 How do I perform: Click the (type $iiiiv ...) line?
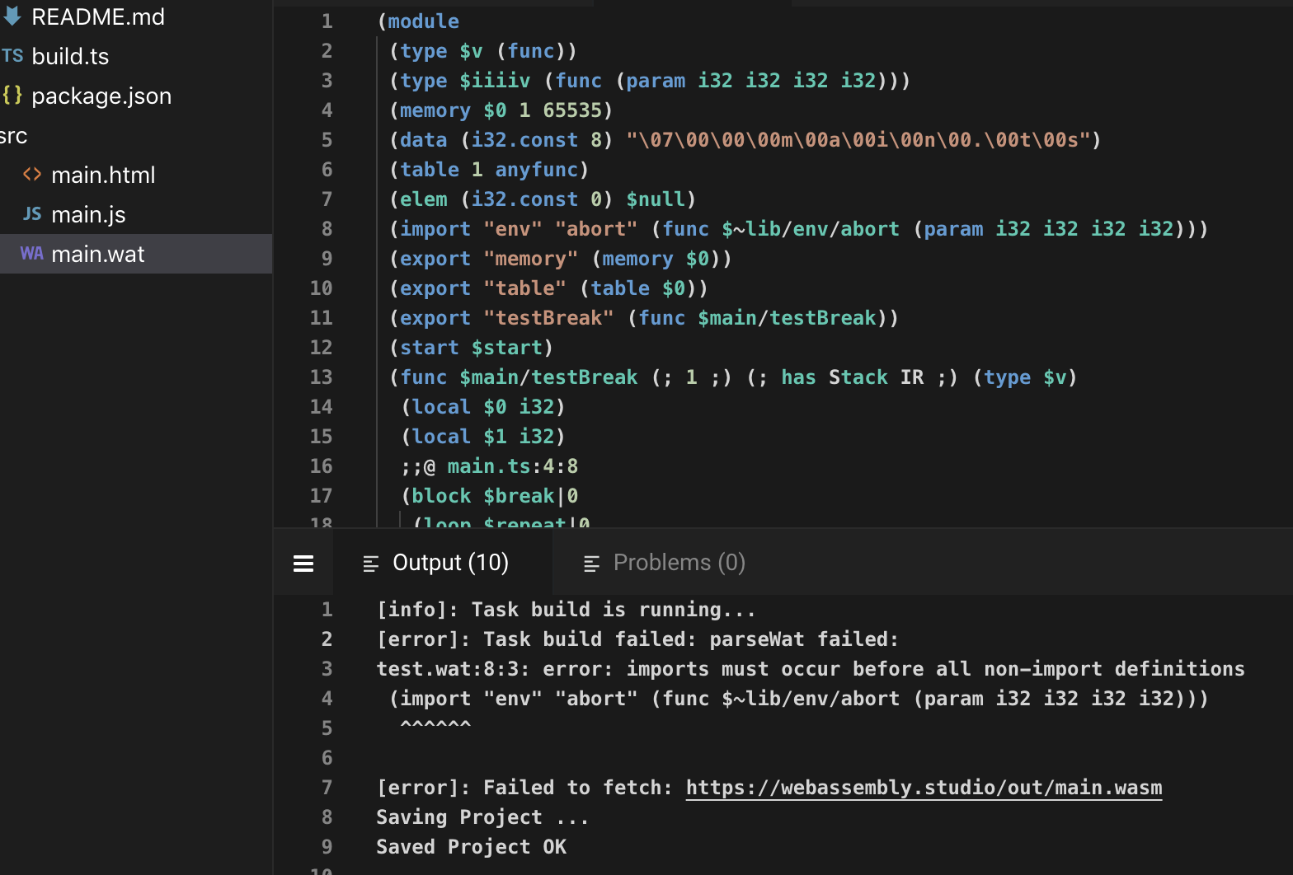point(650,81)
